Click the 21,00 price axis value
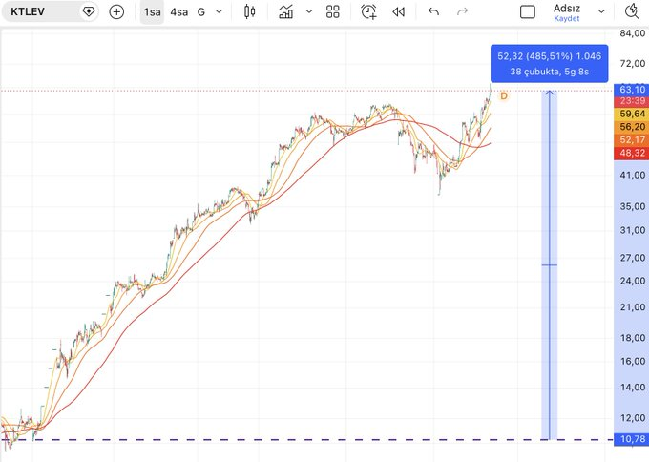Image resolution: width=649 pixels, height=462 pixels. coord(633,307)
